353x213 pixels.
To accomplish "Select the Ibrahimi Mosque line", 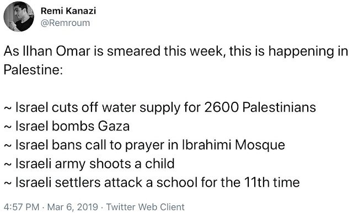I will [145, 145].
